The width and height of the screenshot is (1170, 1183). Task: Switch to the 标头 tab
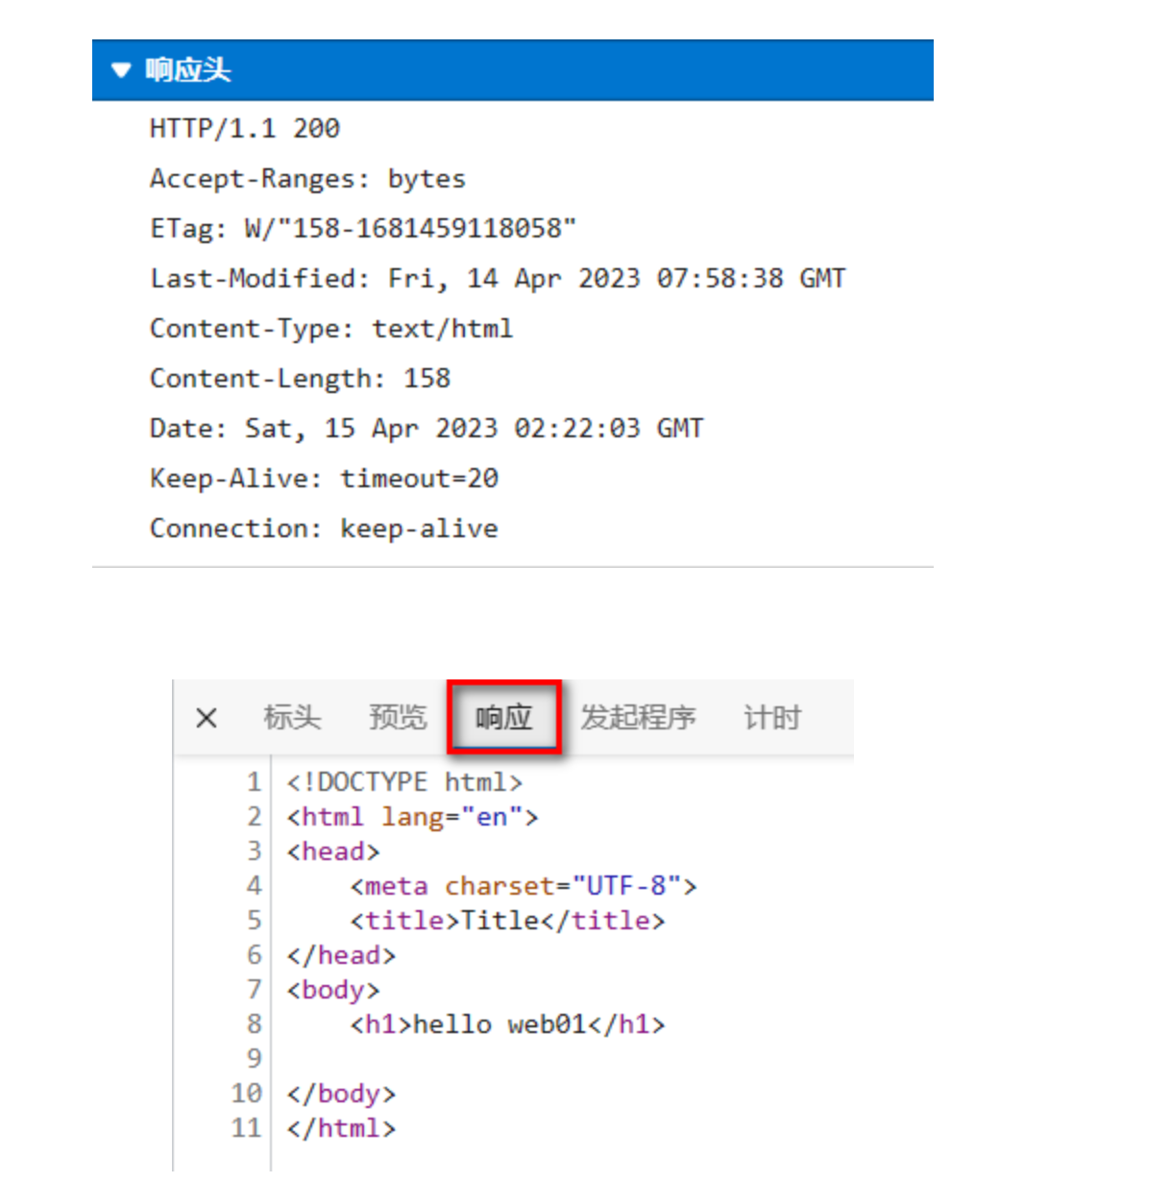click(292, 718)
